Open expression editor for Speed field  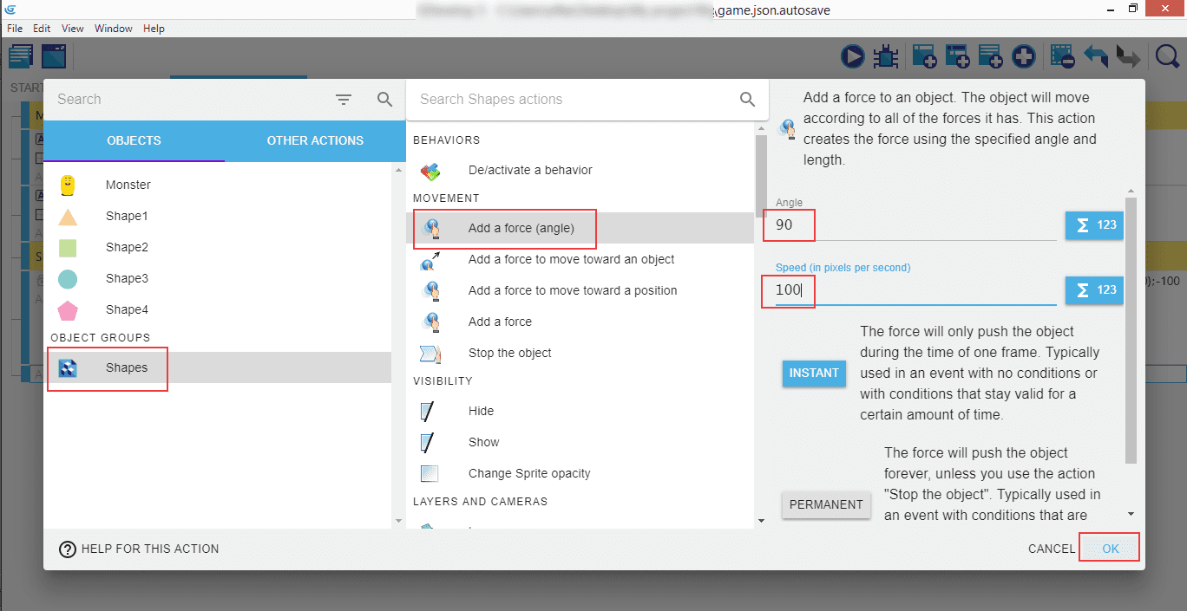[1094, 290]
